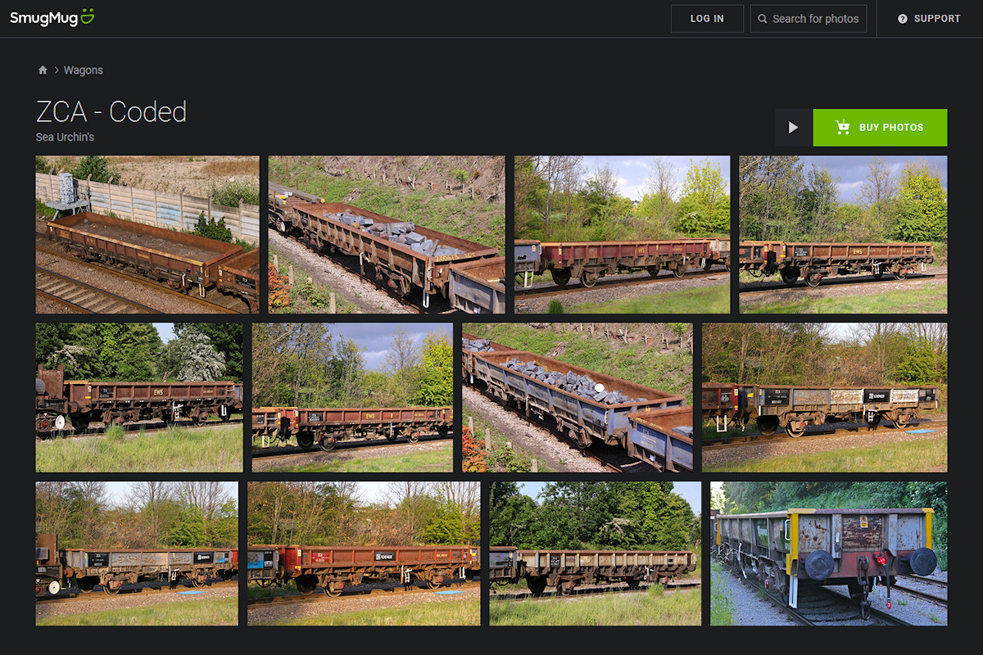Screen dimensions: 983x655
Task: Open the Support link
Action: (929, 19)
